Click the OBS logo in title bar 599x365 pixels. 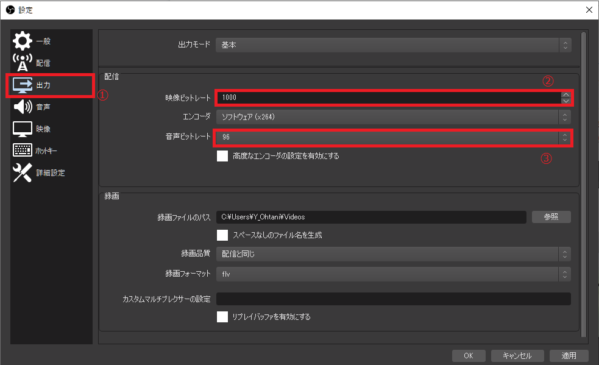10,9
